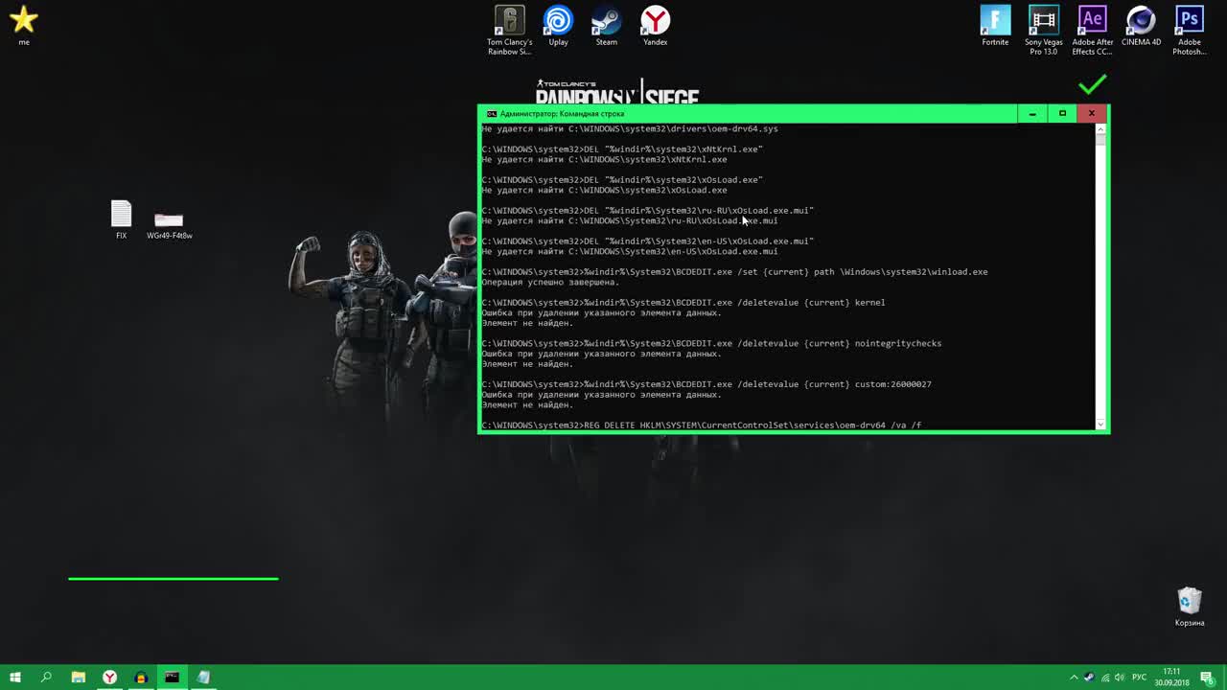Click 'Не удается найти' line for en-US\xOsLoad.exe.mui

pyautogui.click(x=630, y=251)
